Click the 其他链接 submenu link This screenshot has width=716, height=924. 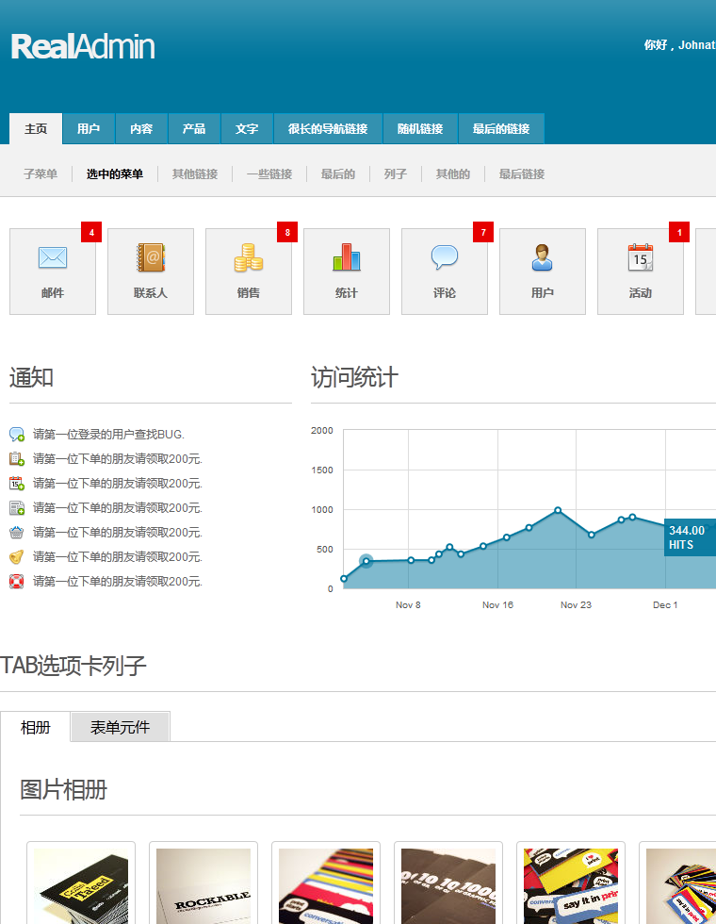(195, 173)
